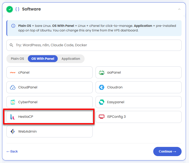Click the Plain OS info banner text
This screenshot has height=163, width=189.
pyautogui.click(x=97, y=28)
